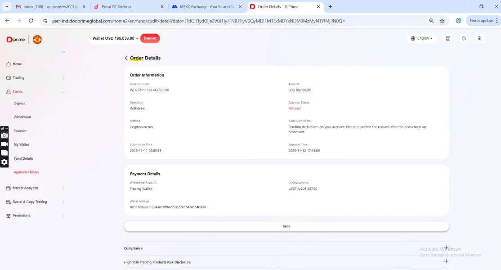
Task: Open the apps grid icon
Action: coord(448,39)
